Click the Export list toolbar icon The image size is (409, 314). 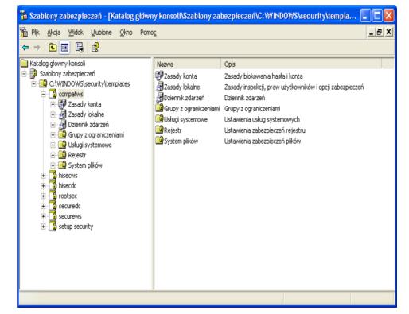[x=80, y=48]
